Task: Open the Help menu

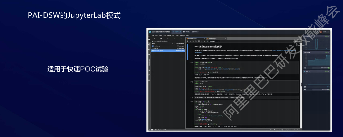Action: [x=188, y=35]
